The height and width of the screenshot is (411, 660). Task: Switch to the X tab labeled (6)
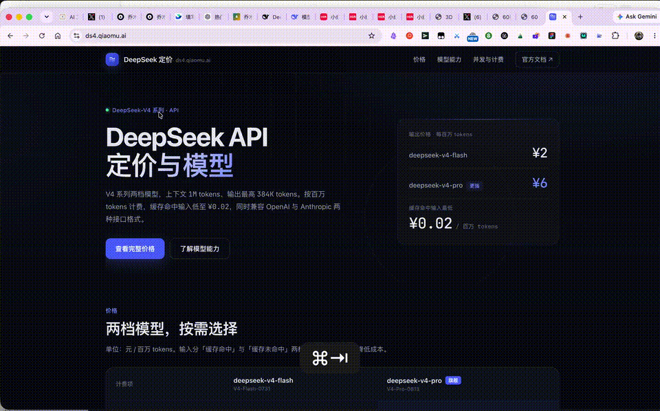click(x=473, y=16)
